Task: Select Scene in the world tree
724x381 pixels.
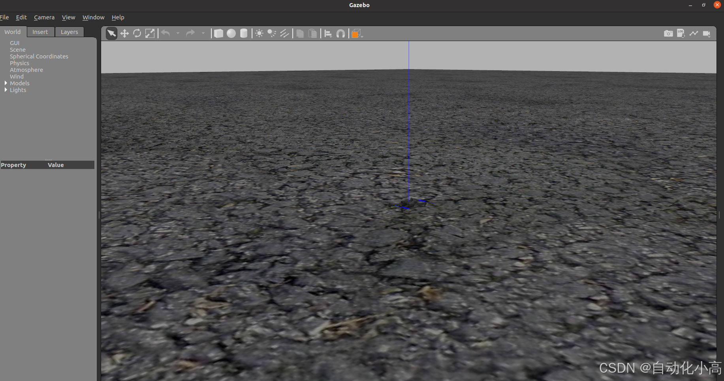Action: [18, 50]
